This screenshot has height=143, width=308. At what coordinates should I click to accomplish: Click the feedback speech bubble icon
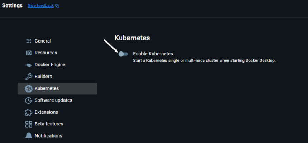pyautogui.click(x=57, y=6)
